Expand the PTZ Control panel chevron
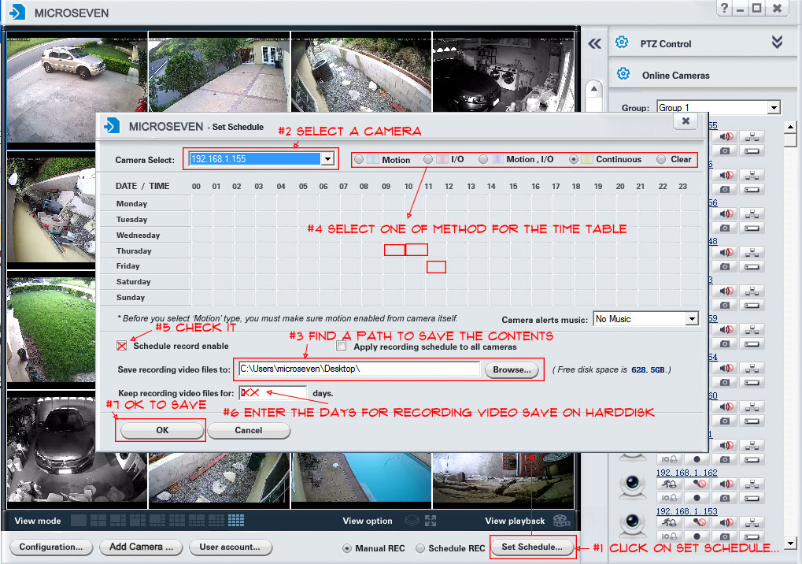This screenshot has width=802, height=564. [x=777, y=42]
